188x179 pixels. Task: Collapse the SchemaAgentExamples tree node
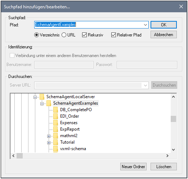(42, 104)
